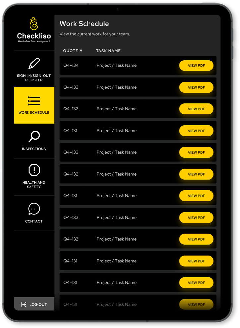Click the LOG OUT button

pos(34,304)
